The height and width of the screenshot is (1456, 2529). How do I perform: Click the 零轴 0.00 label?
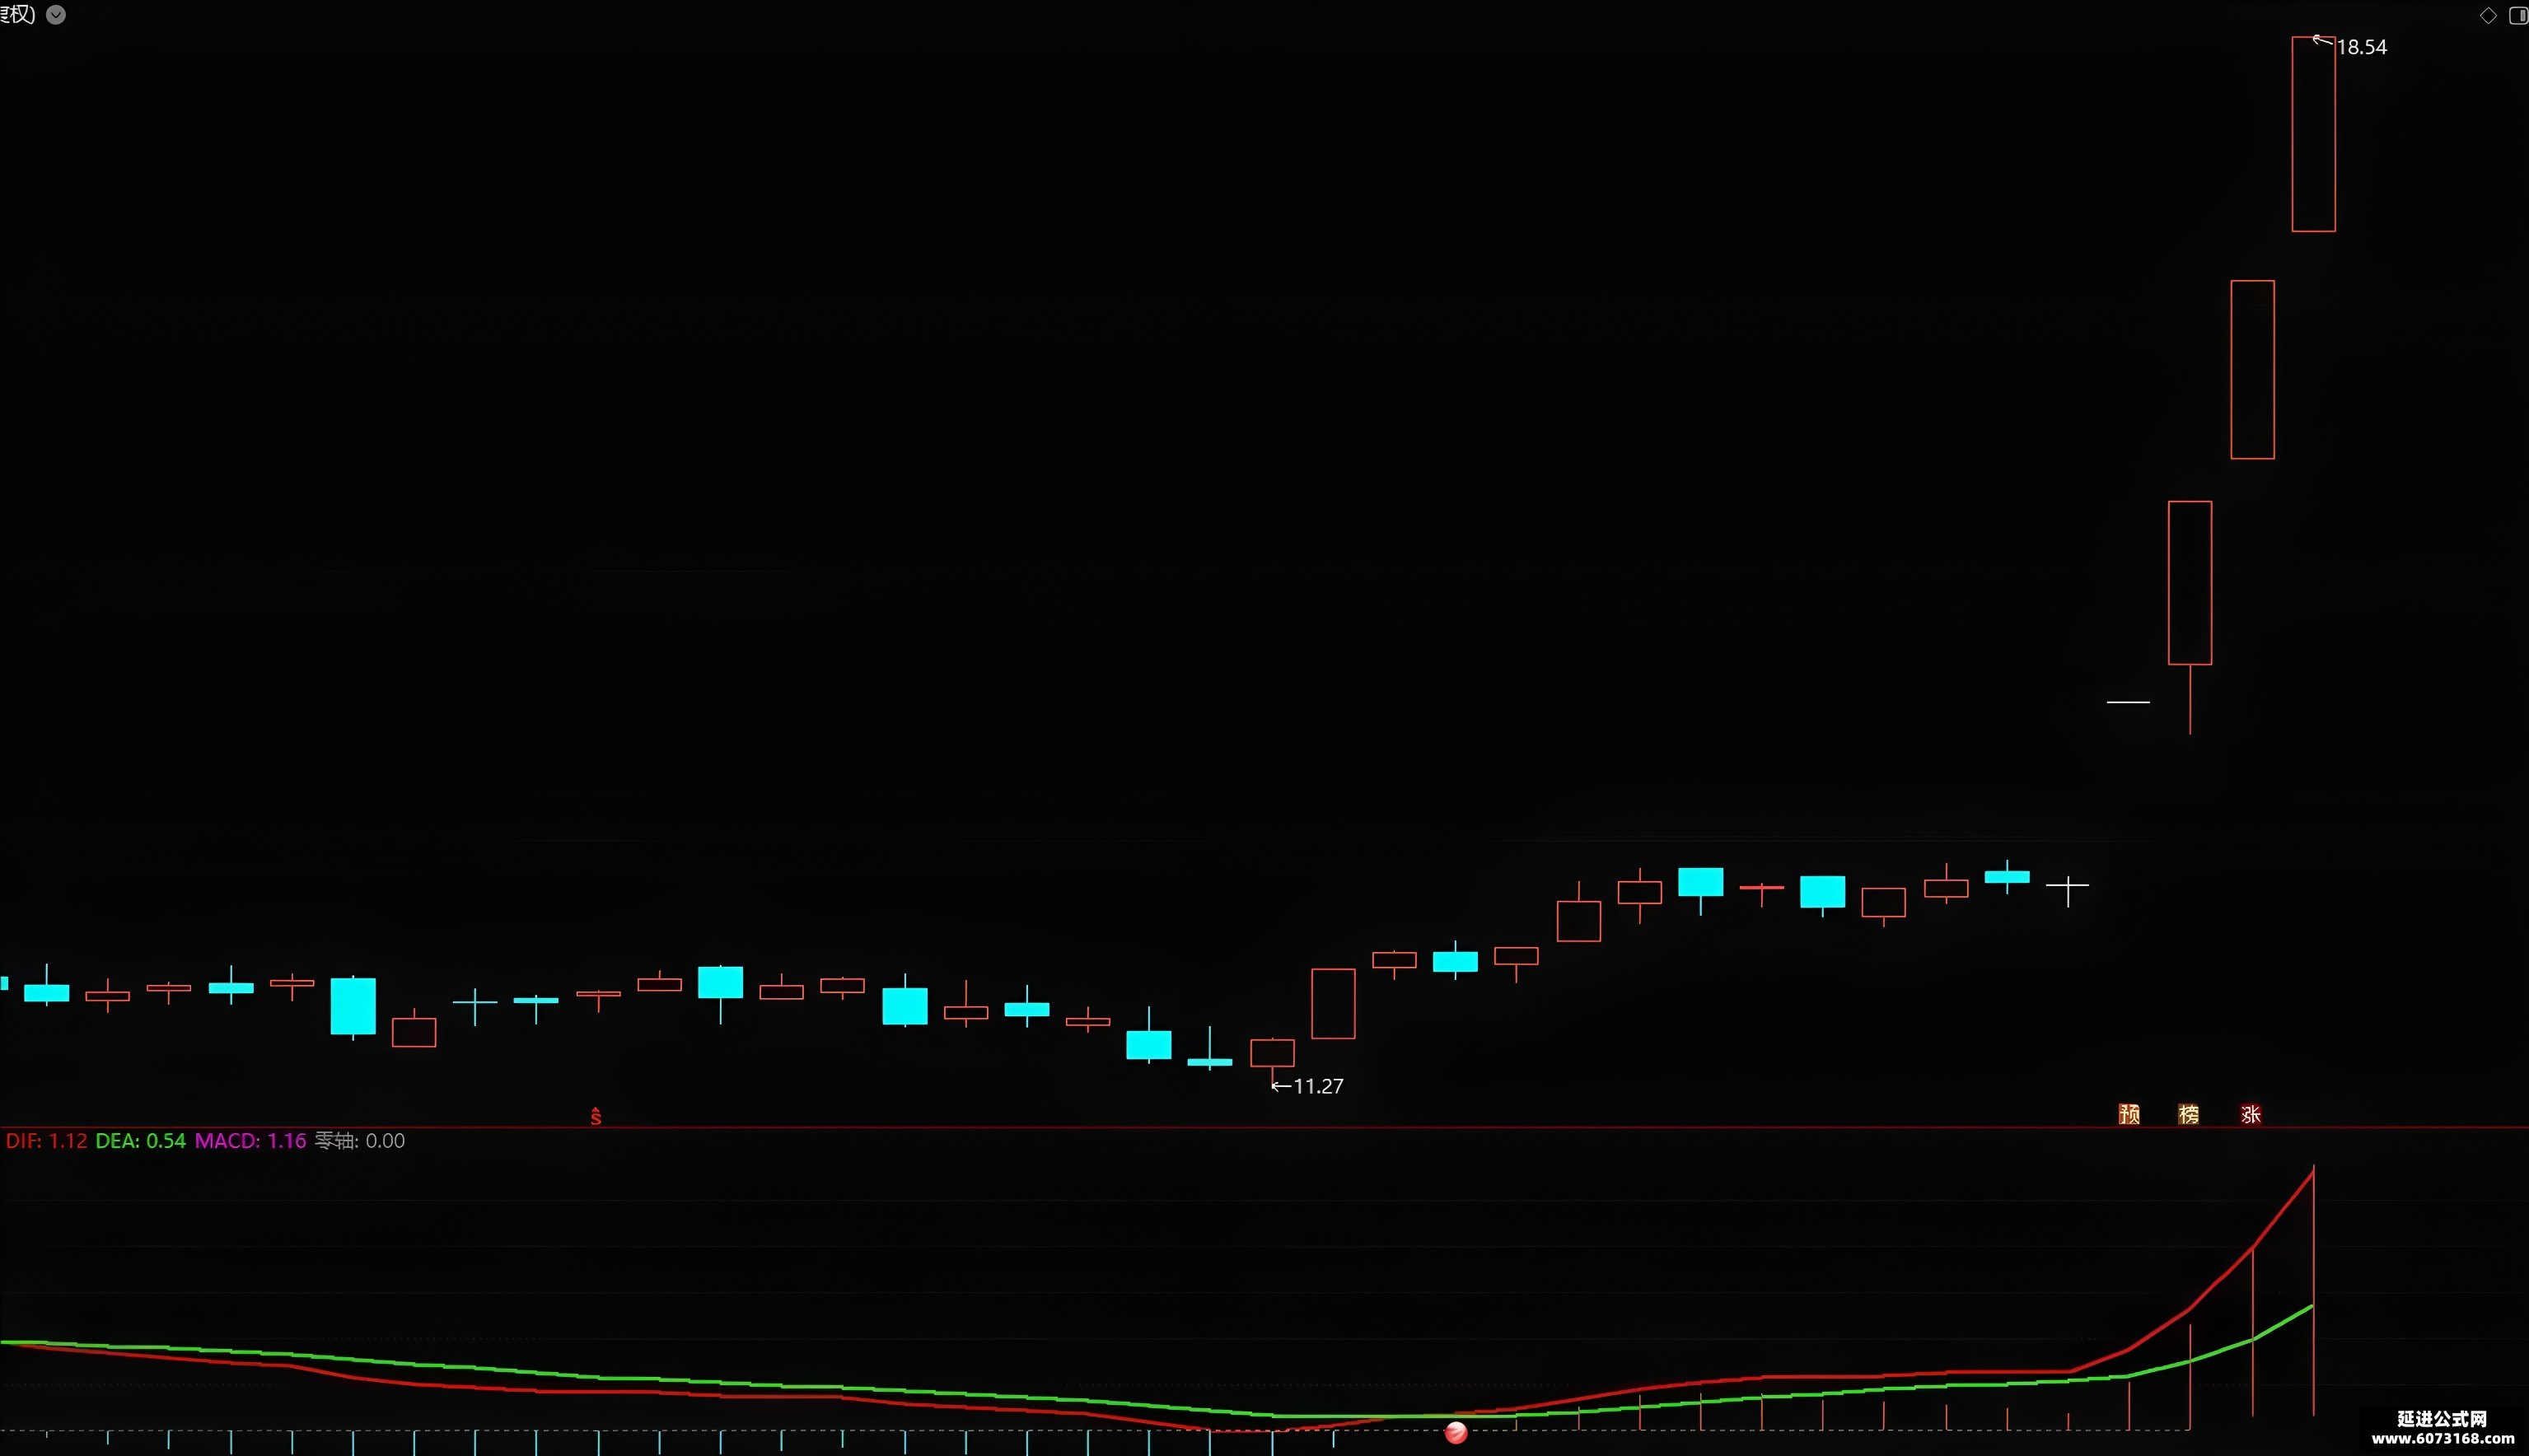[x=360, y=1141]
